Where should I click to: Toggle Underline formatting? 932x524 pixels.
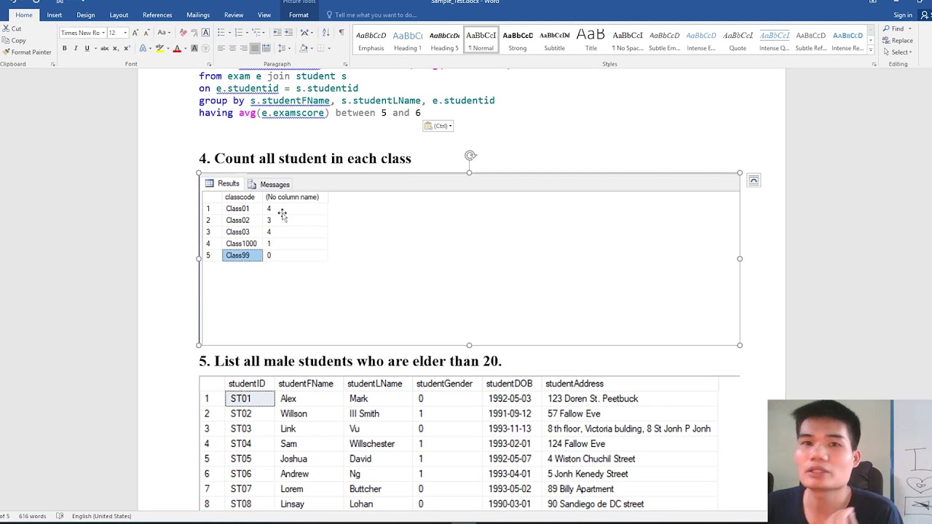pyautogui.click(x=87, y=48)
